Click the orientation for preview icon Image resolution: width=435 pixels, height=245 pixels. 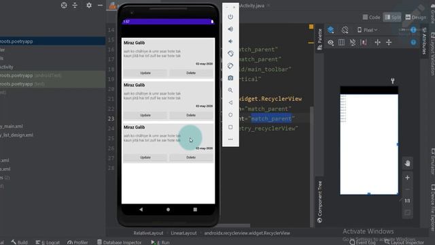coord(345,30)
